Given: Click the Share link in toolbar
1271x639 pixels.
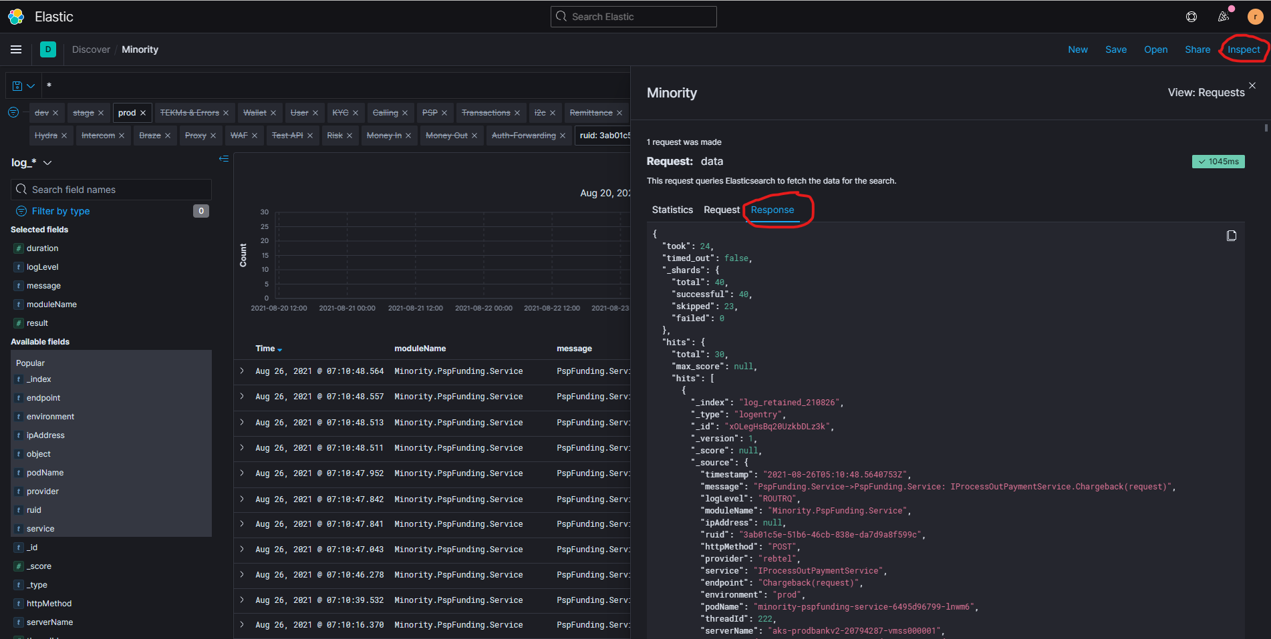Looking at the screenshot, I should click(x=1197, y=49).
